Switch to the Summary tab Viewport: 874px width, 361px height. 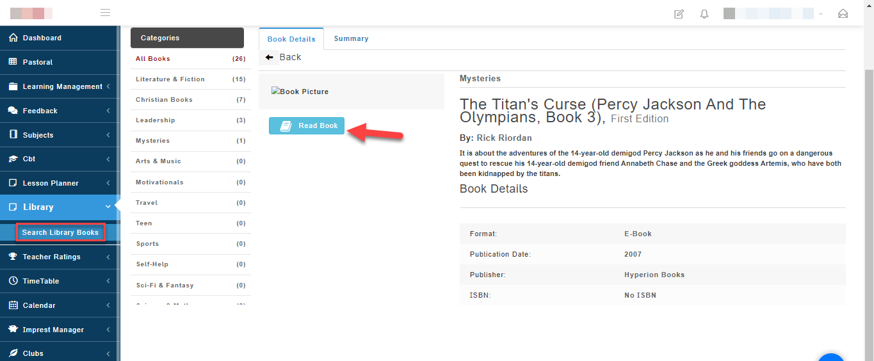click(351, 38)
